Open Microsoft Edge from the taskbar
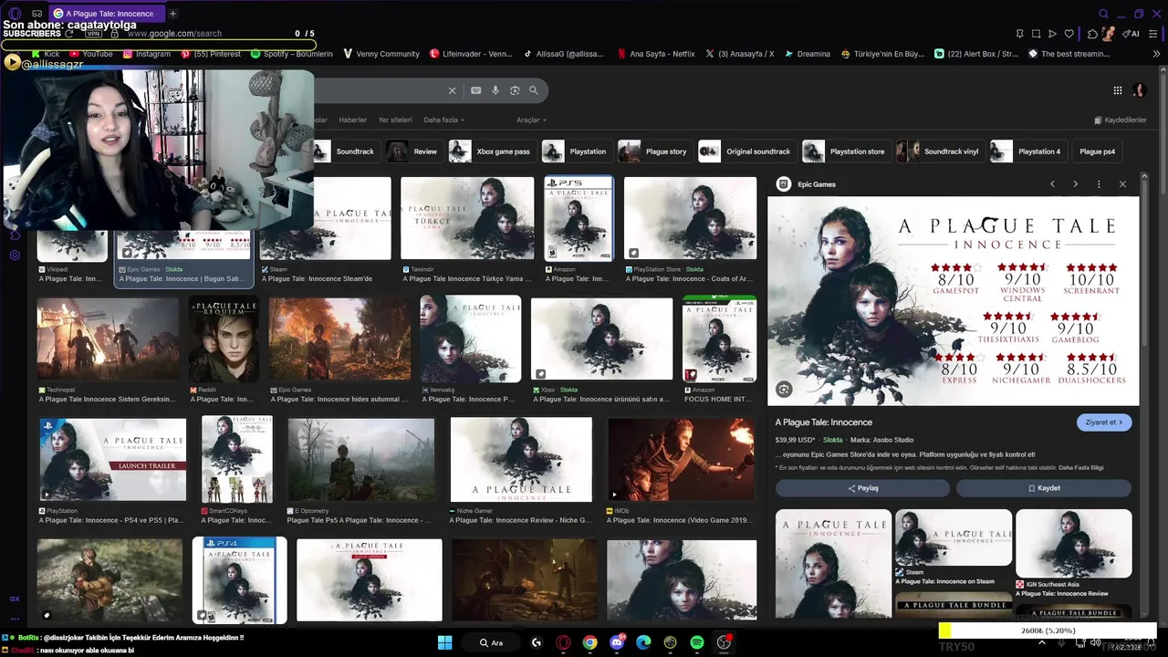 [643, 642]
